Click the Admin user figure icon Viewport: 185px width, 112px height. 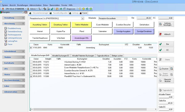[28, 9]
